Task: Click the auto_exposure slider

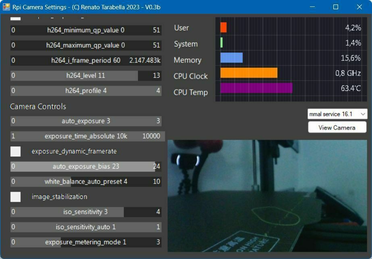Action: pyautogui.click(x=85, y=121)
